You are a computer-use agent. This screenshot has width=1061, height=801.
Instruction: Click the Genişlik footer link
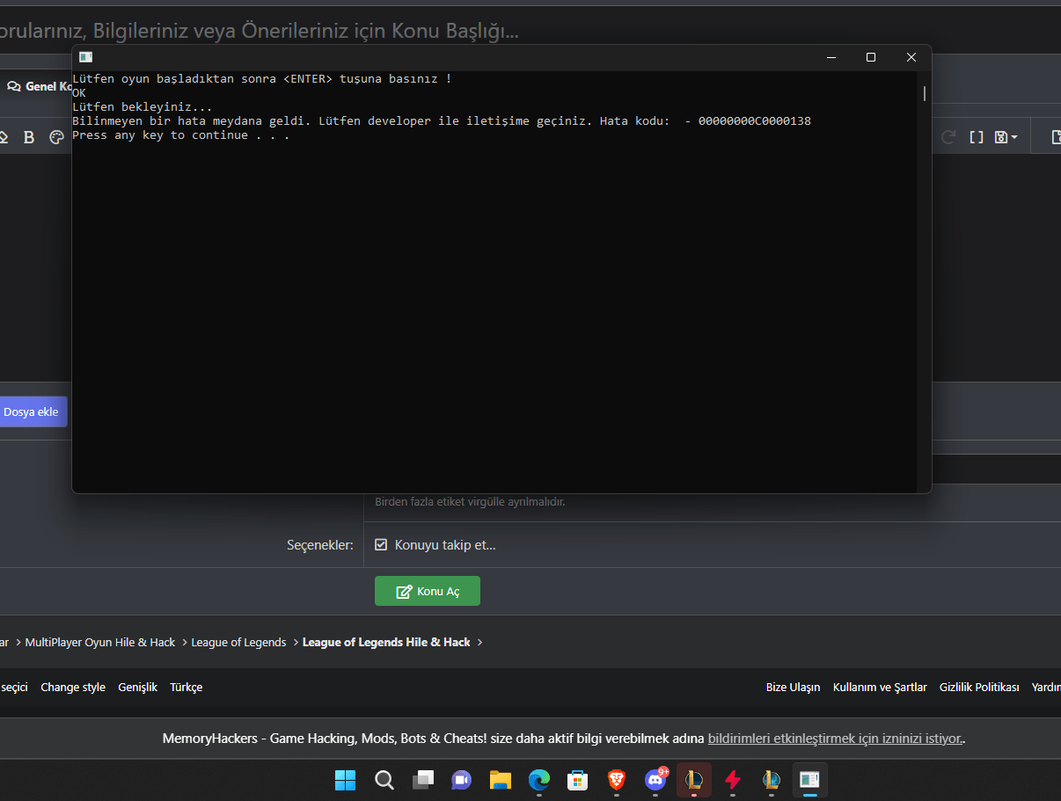click(138, 688)
